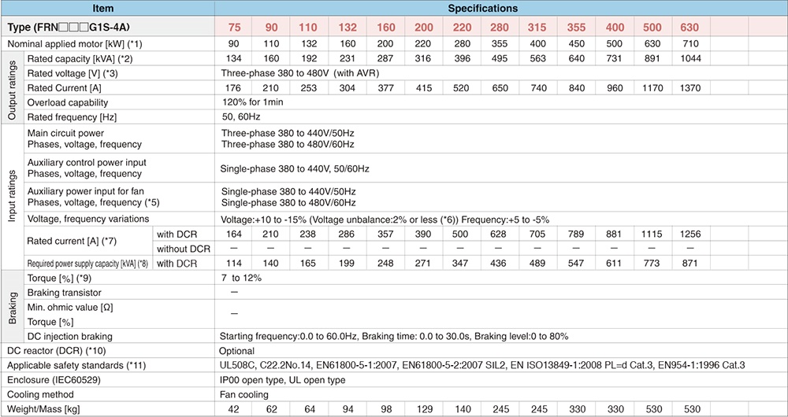Click 'IP00 open type, UL open type'
The image size is (788, 417).
pyautogui.click(x=282, y=380)
